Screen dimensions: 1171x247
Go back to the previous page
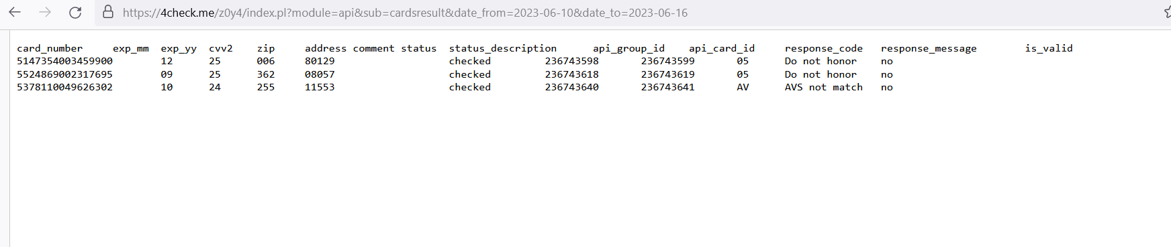tap(15, 12)
